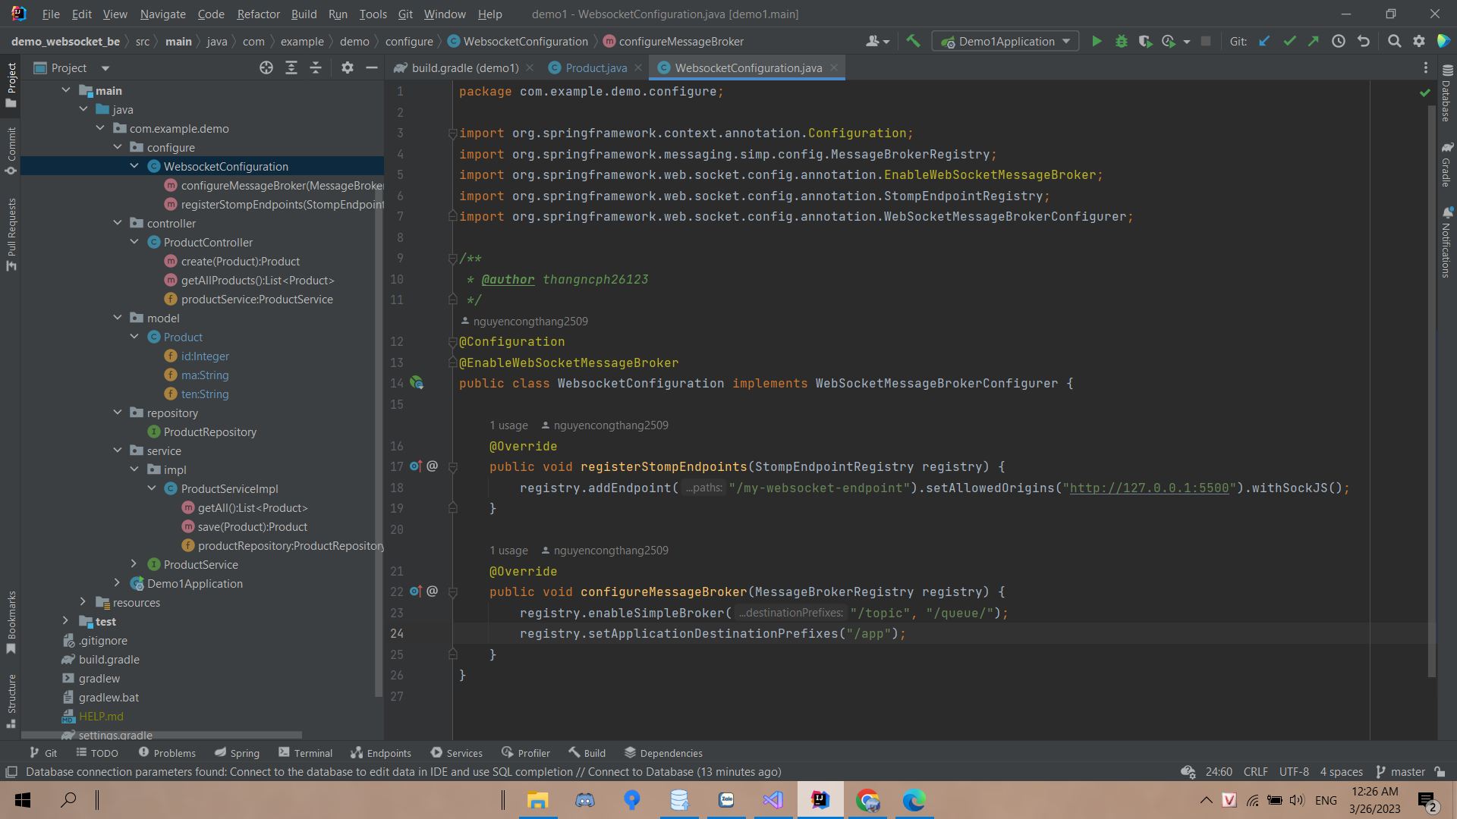1457x819 pixels.
Task: Click Expand All icon in Project panel
Action: point(291,68)
